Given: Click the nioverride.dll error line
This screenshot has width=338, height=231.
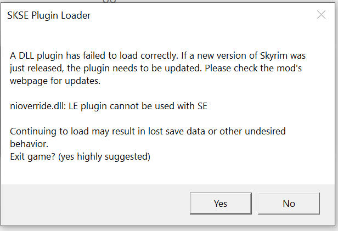Looking at the screenshot, I should [109, 106].
